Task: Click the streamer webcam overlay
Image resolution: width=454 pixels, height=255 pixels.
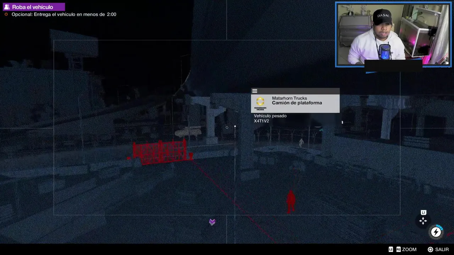Action: point(393,34)
